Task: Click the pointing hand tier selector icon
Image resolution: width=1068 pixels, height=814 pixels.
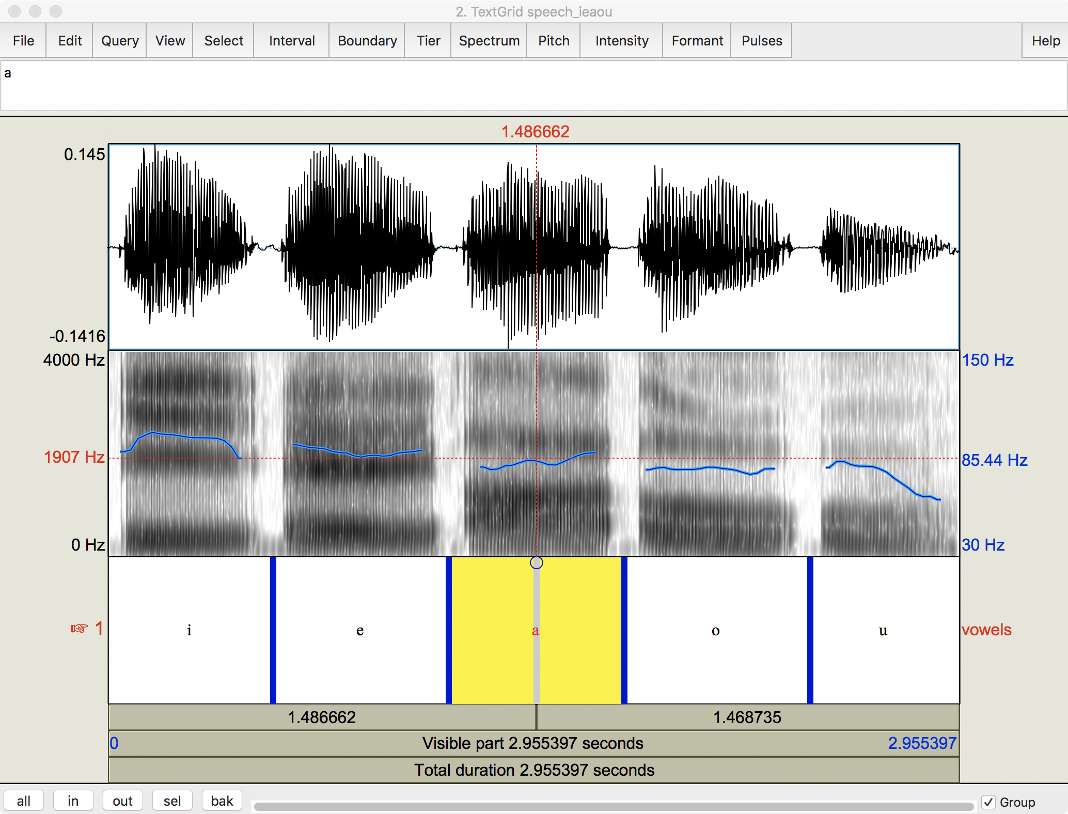Action: 79,629
